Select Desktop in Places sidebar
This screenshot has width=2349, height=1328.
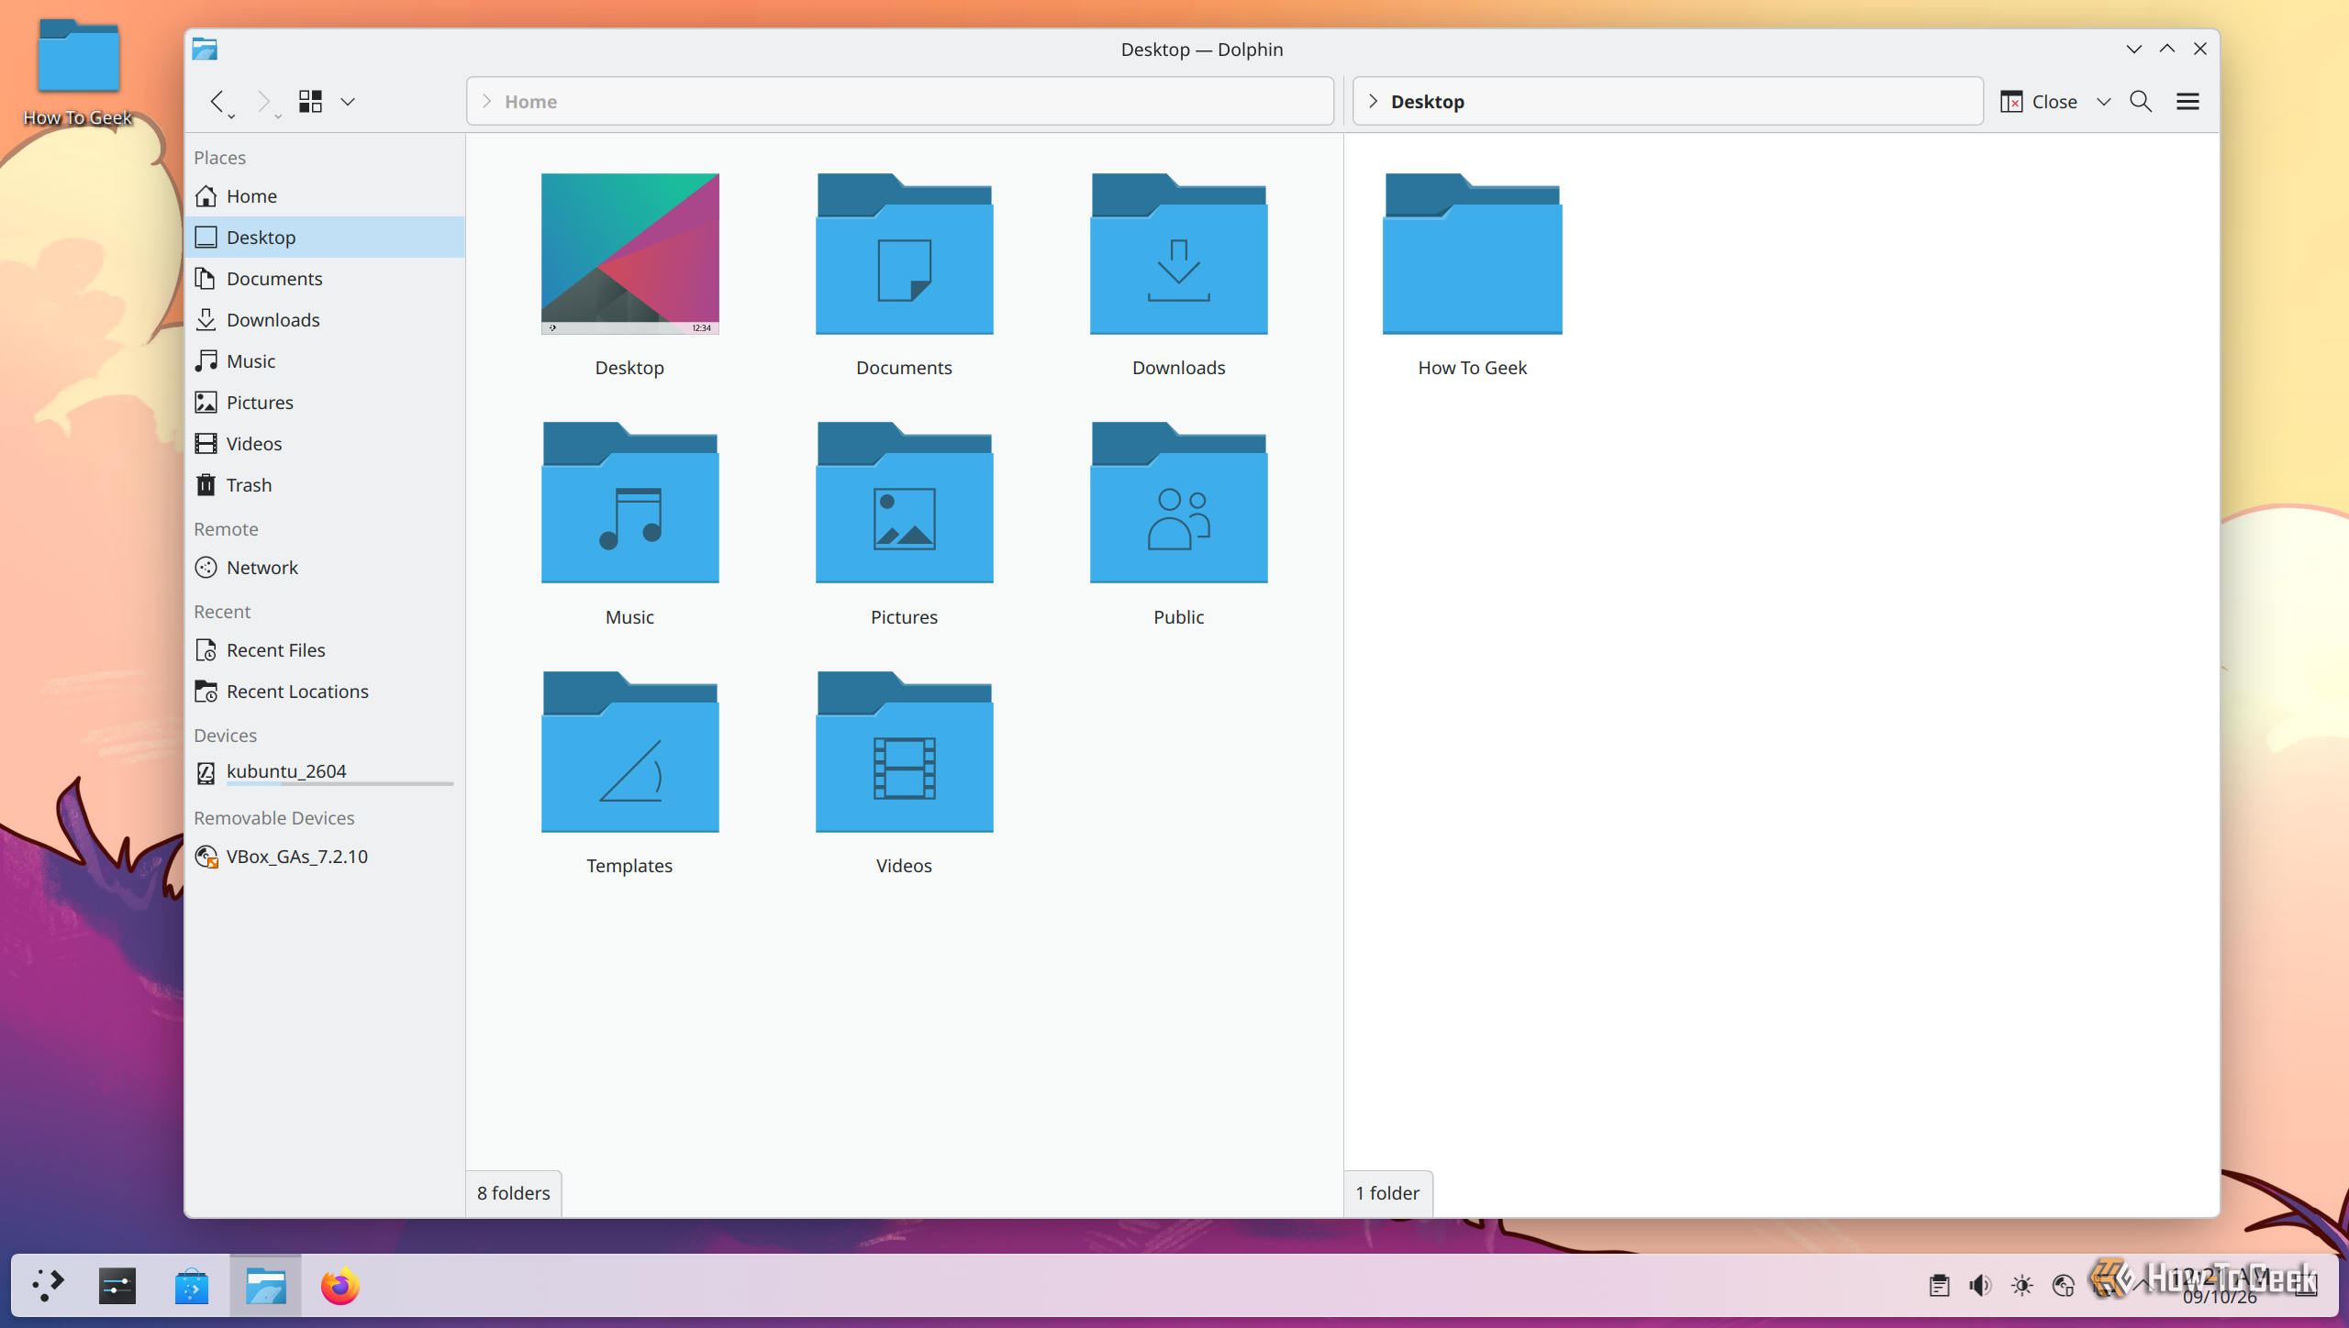coord(325,238)
